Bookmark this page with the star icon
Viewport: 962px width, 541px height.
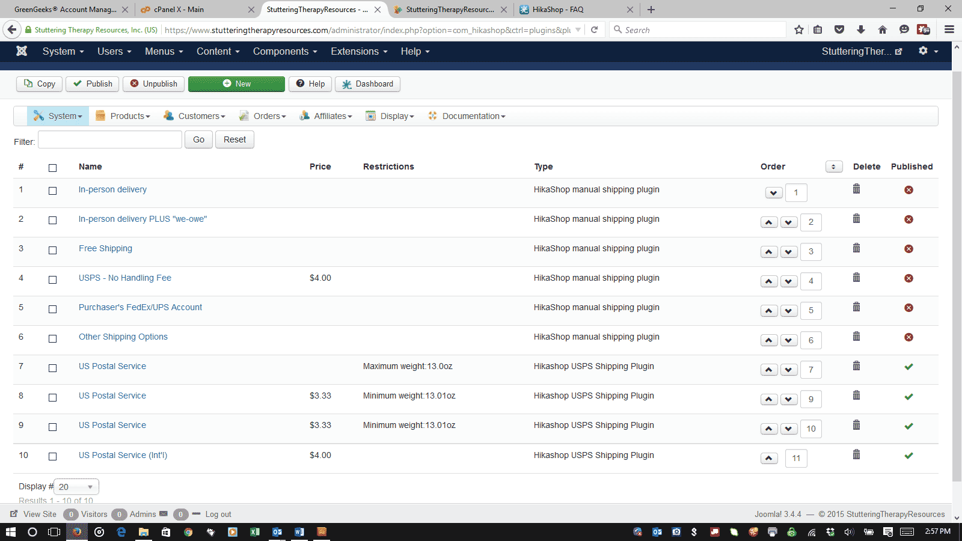point(798,29)
